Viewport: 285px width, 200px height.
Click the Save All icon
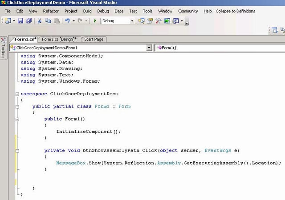coord(29,21)
